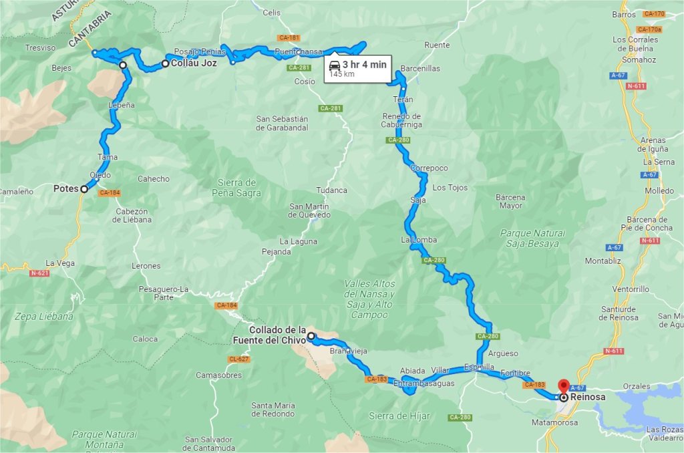This screenshot has height=453, width=684.
Task: Select the Cabezón de Liébana place label
Action: tap(132, 215)
